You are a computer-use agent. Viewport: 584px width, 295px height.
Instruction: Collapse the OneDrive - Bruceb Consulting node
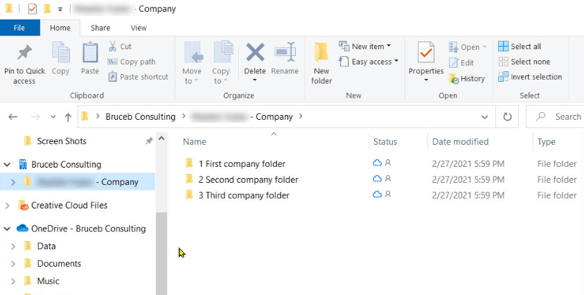8,229
